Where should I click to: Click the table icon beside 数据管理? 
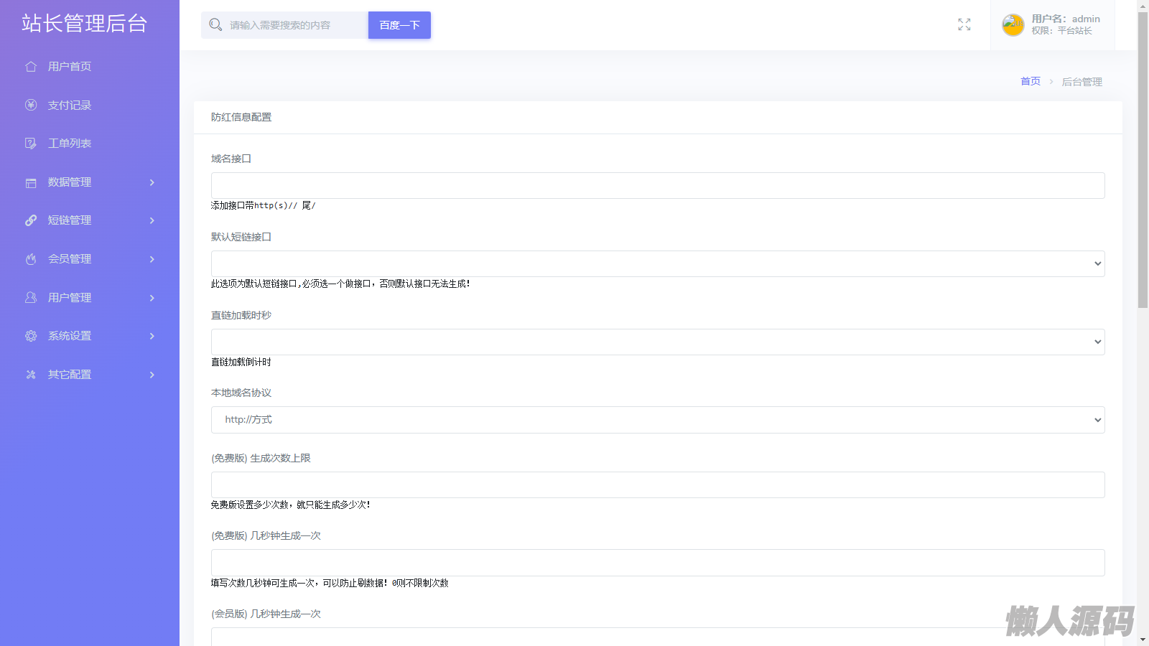point(31,182)
